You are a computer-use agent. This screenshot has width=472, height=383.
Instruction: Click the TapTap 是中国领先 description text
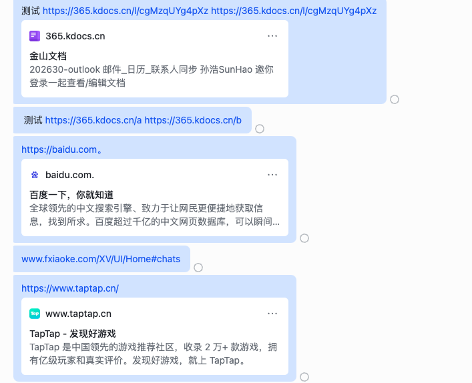pos(154,354)
